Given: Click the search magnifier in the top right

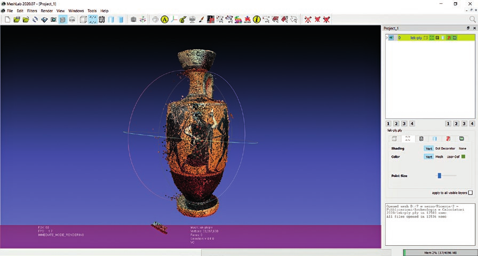Looking at the screenshot, I should [472, 20].
